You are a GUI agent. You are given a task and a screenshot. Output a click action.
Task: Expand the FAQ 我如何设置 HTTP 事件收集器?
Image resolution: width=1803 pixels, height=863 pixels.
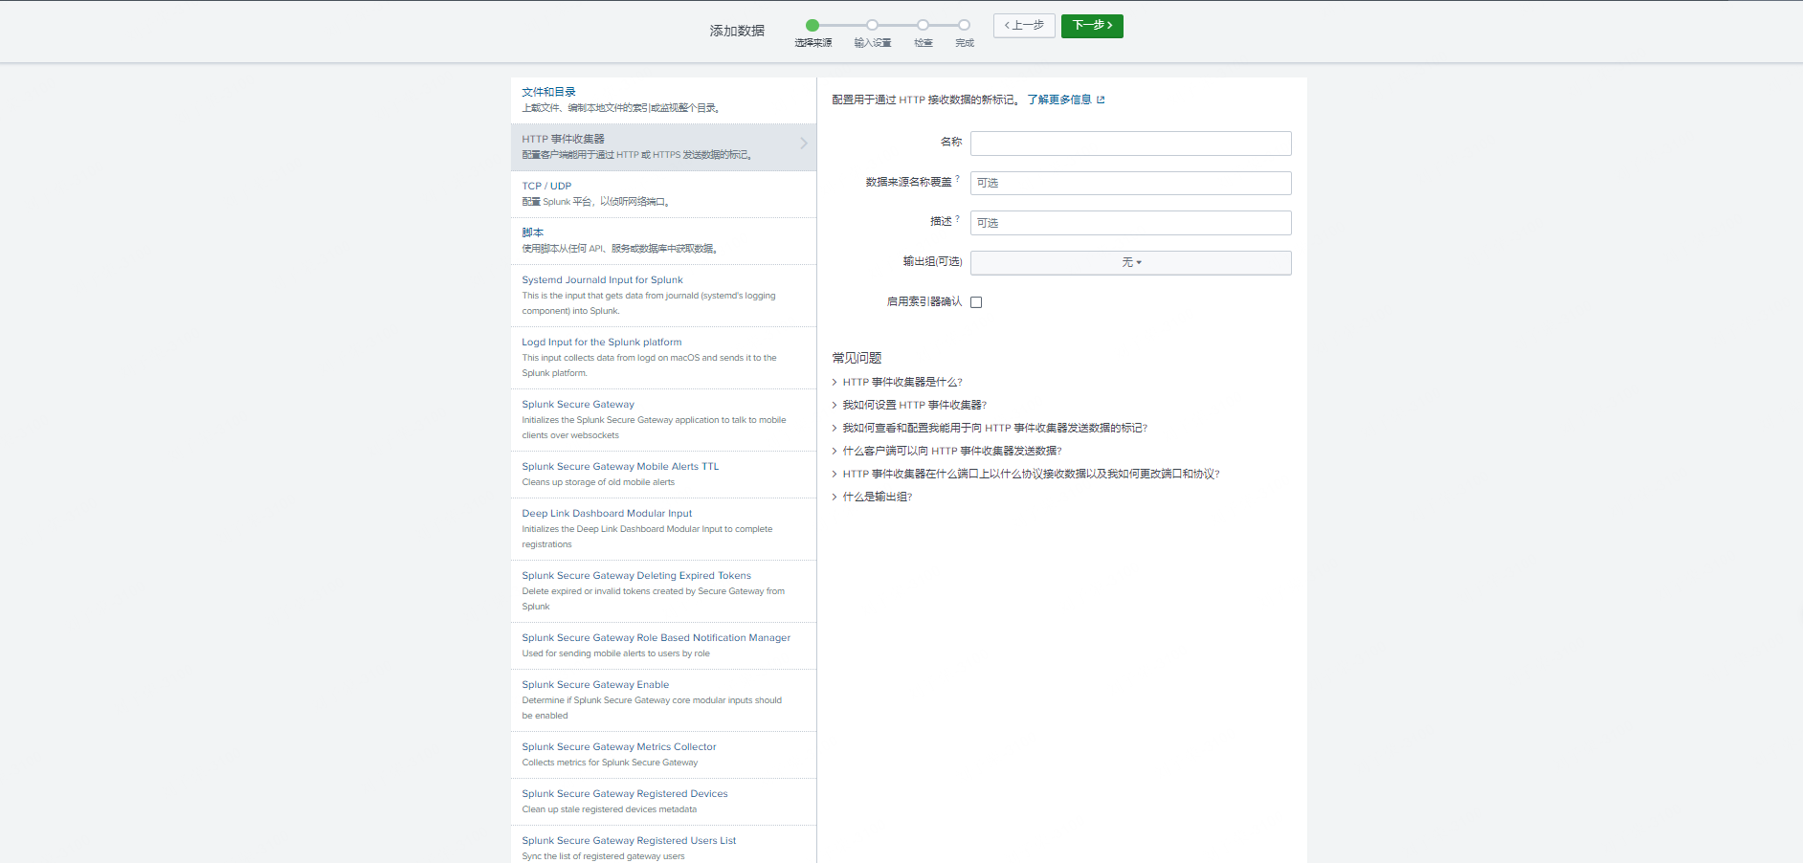tap(914, 405)
